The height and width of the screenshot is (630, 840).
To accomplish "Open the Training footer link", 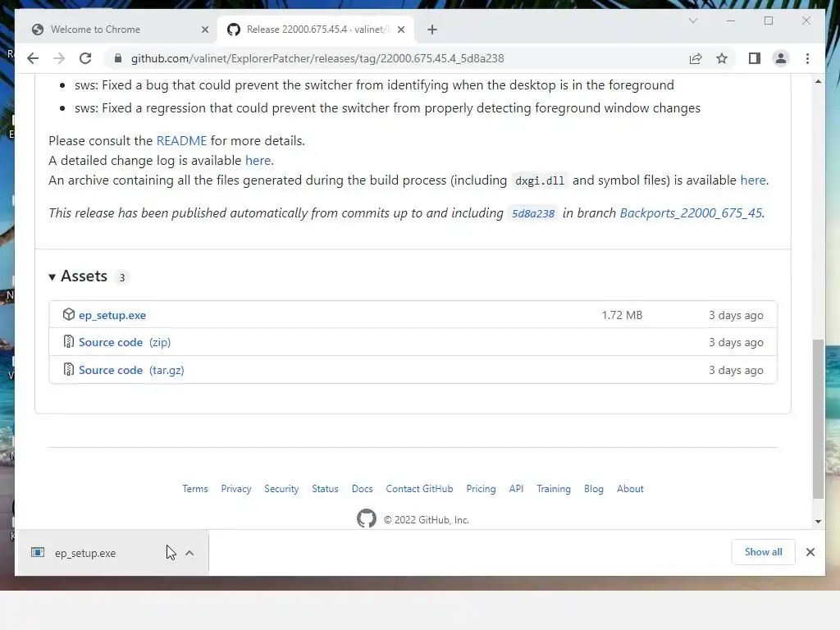I will coord(554,489).
